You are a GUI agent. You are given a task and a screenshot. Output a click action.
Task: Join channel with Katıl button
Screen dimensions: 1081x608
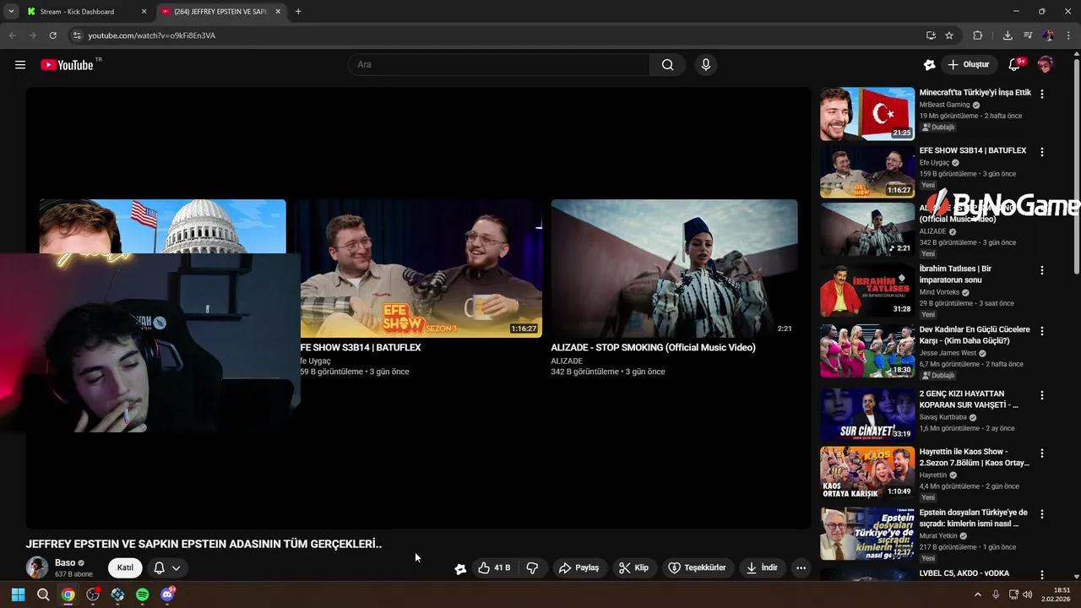pyautogui.click(x=125, y=567)
